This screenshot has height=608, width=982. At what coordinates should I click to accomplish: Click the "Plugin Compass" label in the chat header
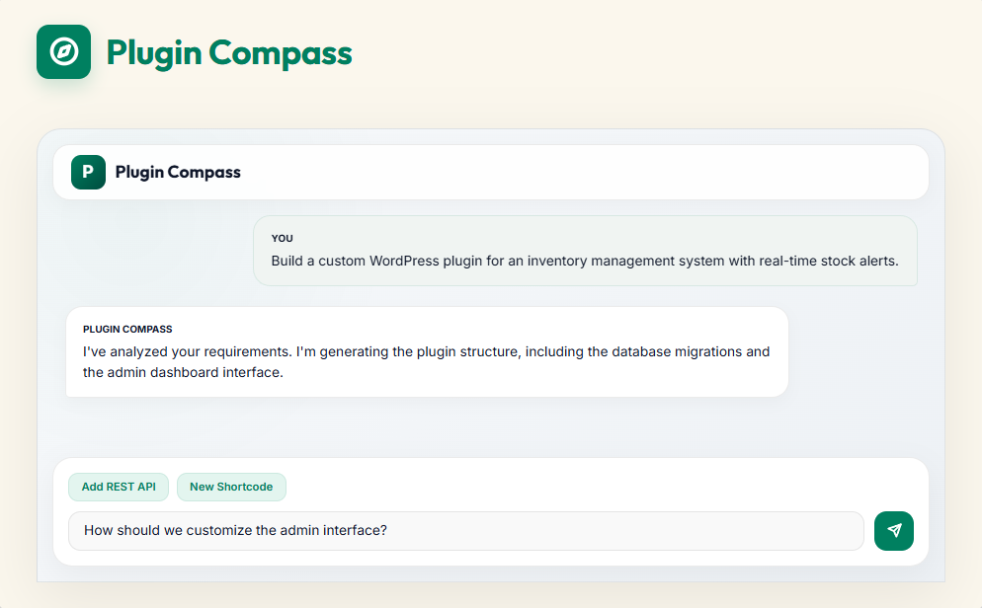(x=178, y=172)
